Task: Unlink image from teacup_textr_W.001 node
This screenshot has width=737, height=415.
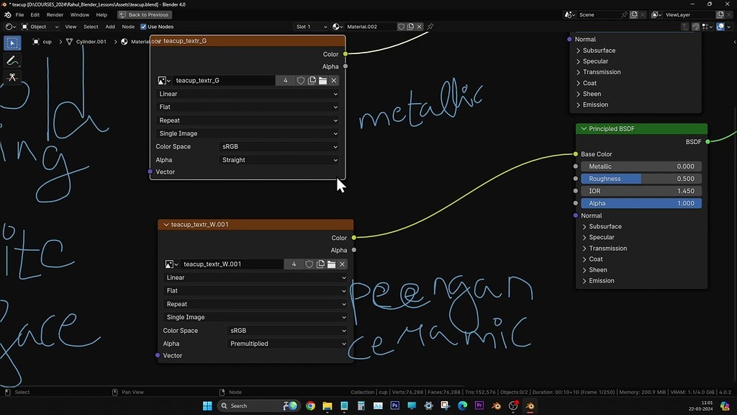Action: tap(342, 264)
